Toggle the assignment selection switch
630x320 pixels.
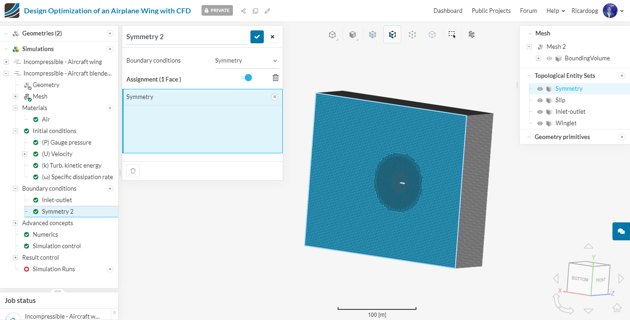coord(246,78)
